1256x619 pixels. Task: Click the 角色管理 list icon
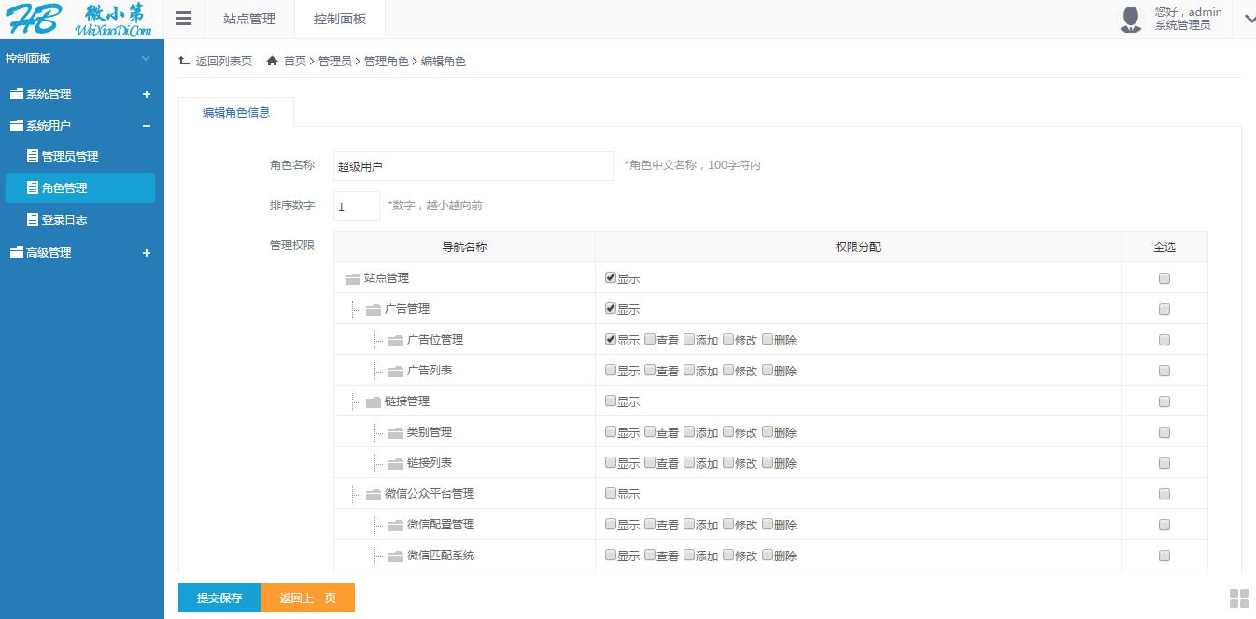pyautogui.click(x=33, y=188)
